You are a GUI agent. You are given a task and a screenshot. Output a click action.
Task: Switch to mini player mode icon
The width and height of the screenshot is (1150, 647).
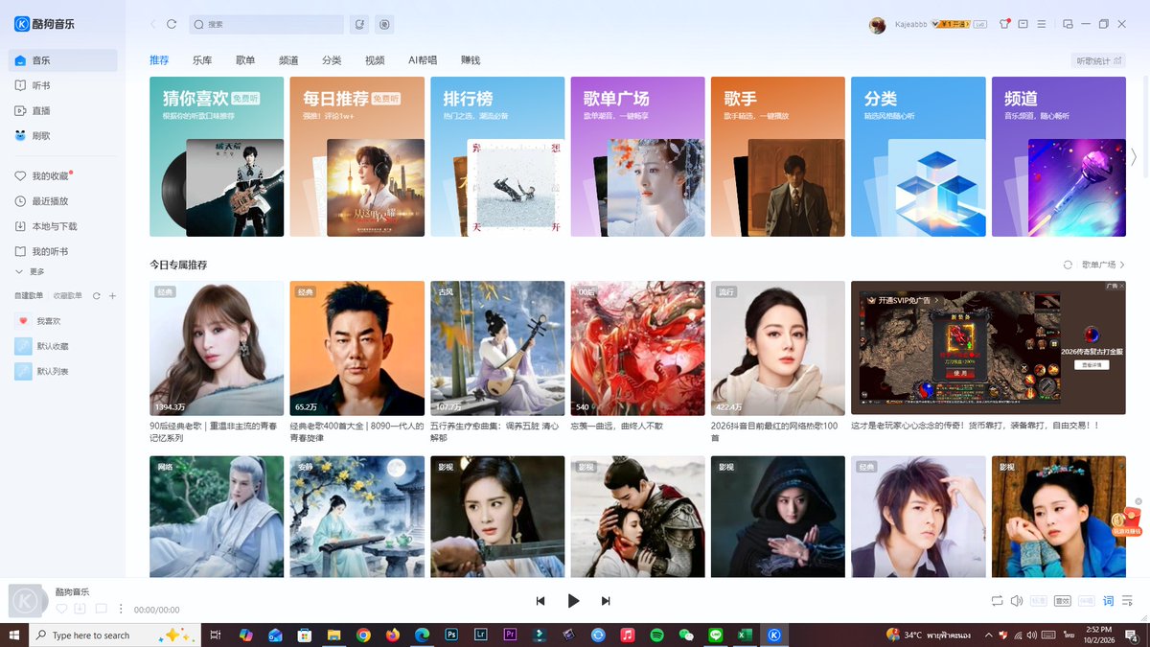1068,24
